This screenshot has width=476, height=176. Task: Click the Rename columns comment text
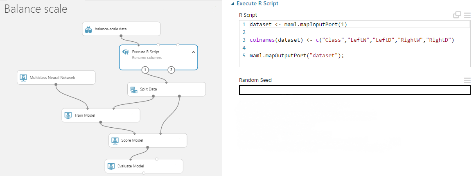[x=147, y=58]
